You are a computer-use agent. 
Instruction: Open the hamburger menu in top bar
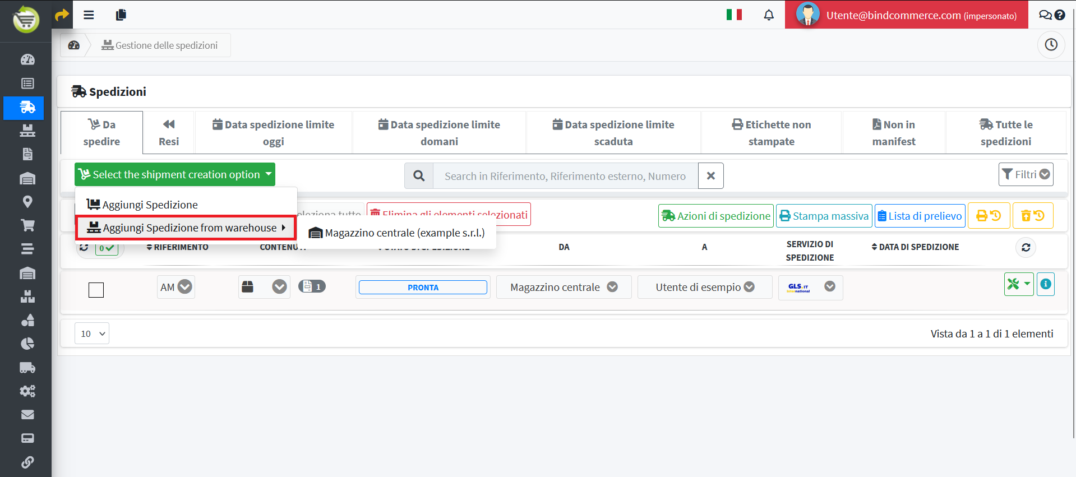89,15
